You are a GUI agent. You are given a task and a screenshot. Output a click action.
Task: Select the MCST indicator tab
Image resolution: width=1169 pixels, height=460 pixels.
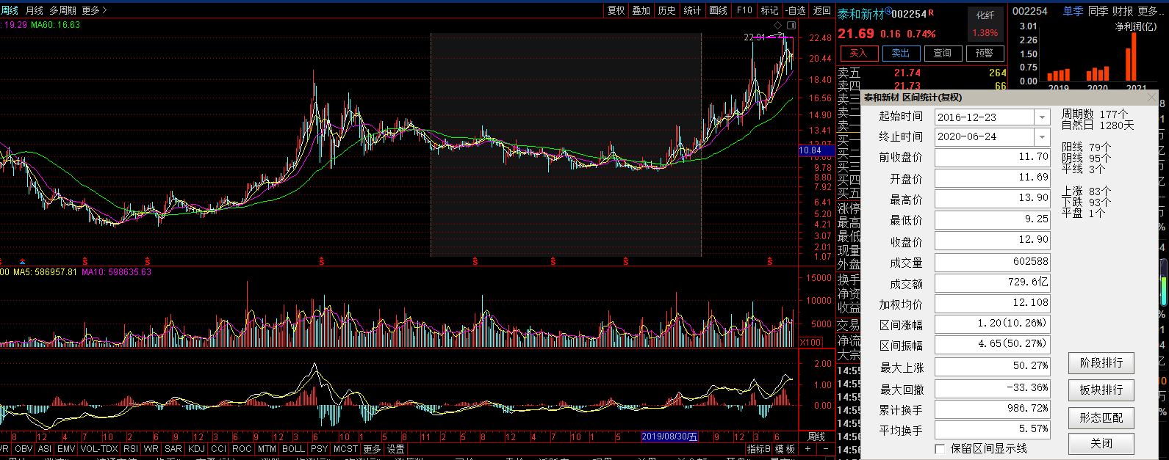345,449
